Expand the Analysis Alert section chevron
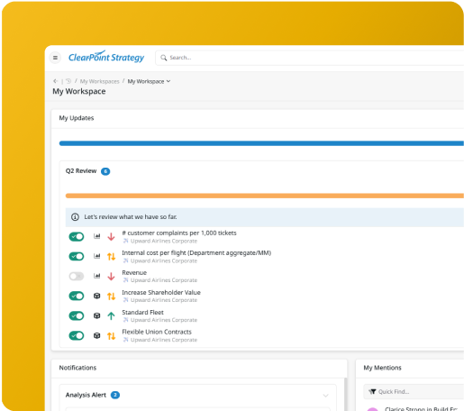 (x=325, y=396)
